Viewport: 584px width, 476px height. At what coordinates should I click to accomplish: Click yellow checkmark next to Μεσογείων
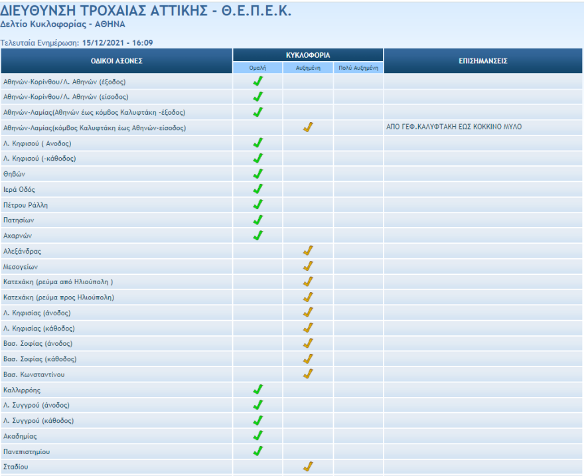tap(308, 266)
